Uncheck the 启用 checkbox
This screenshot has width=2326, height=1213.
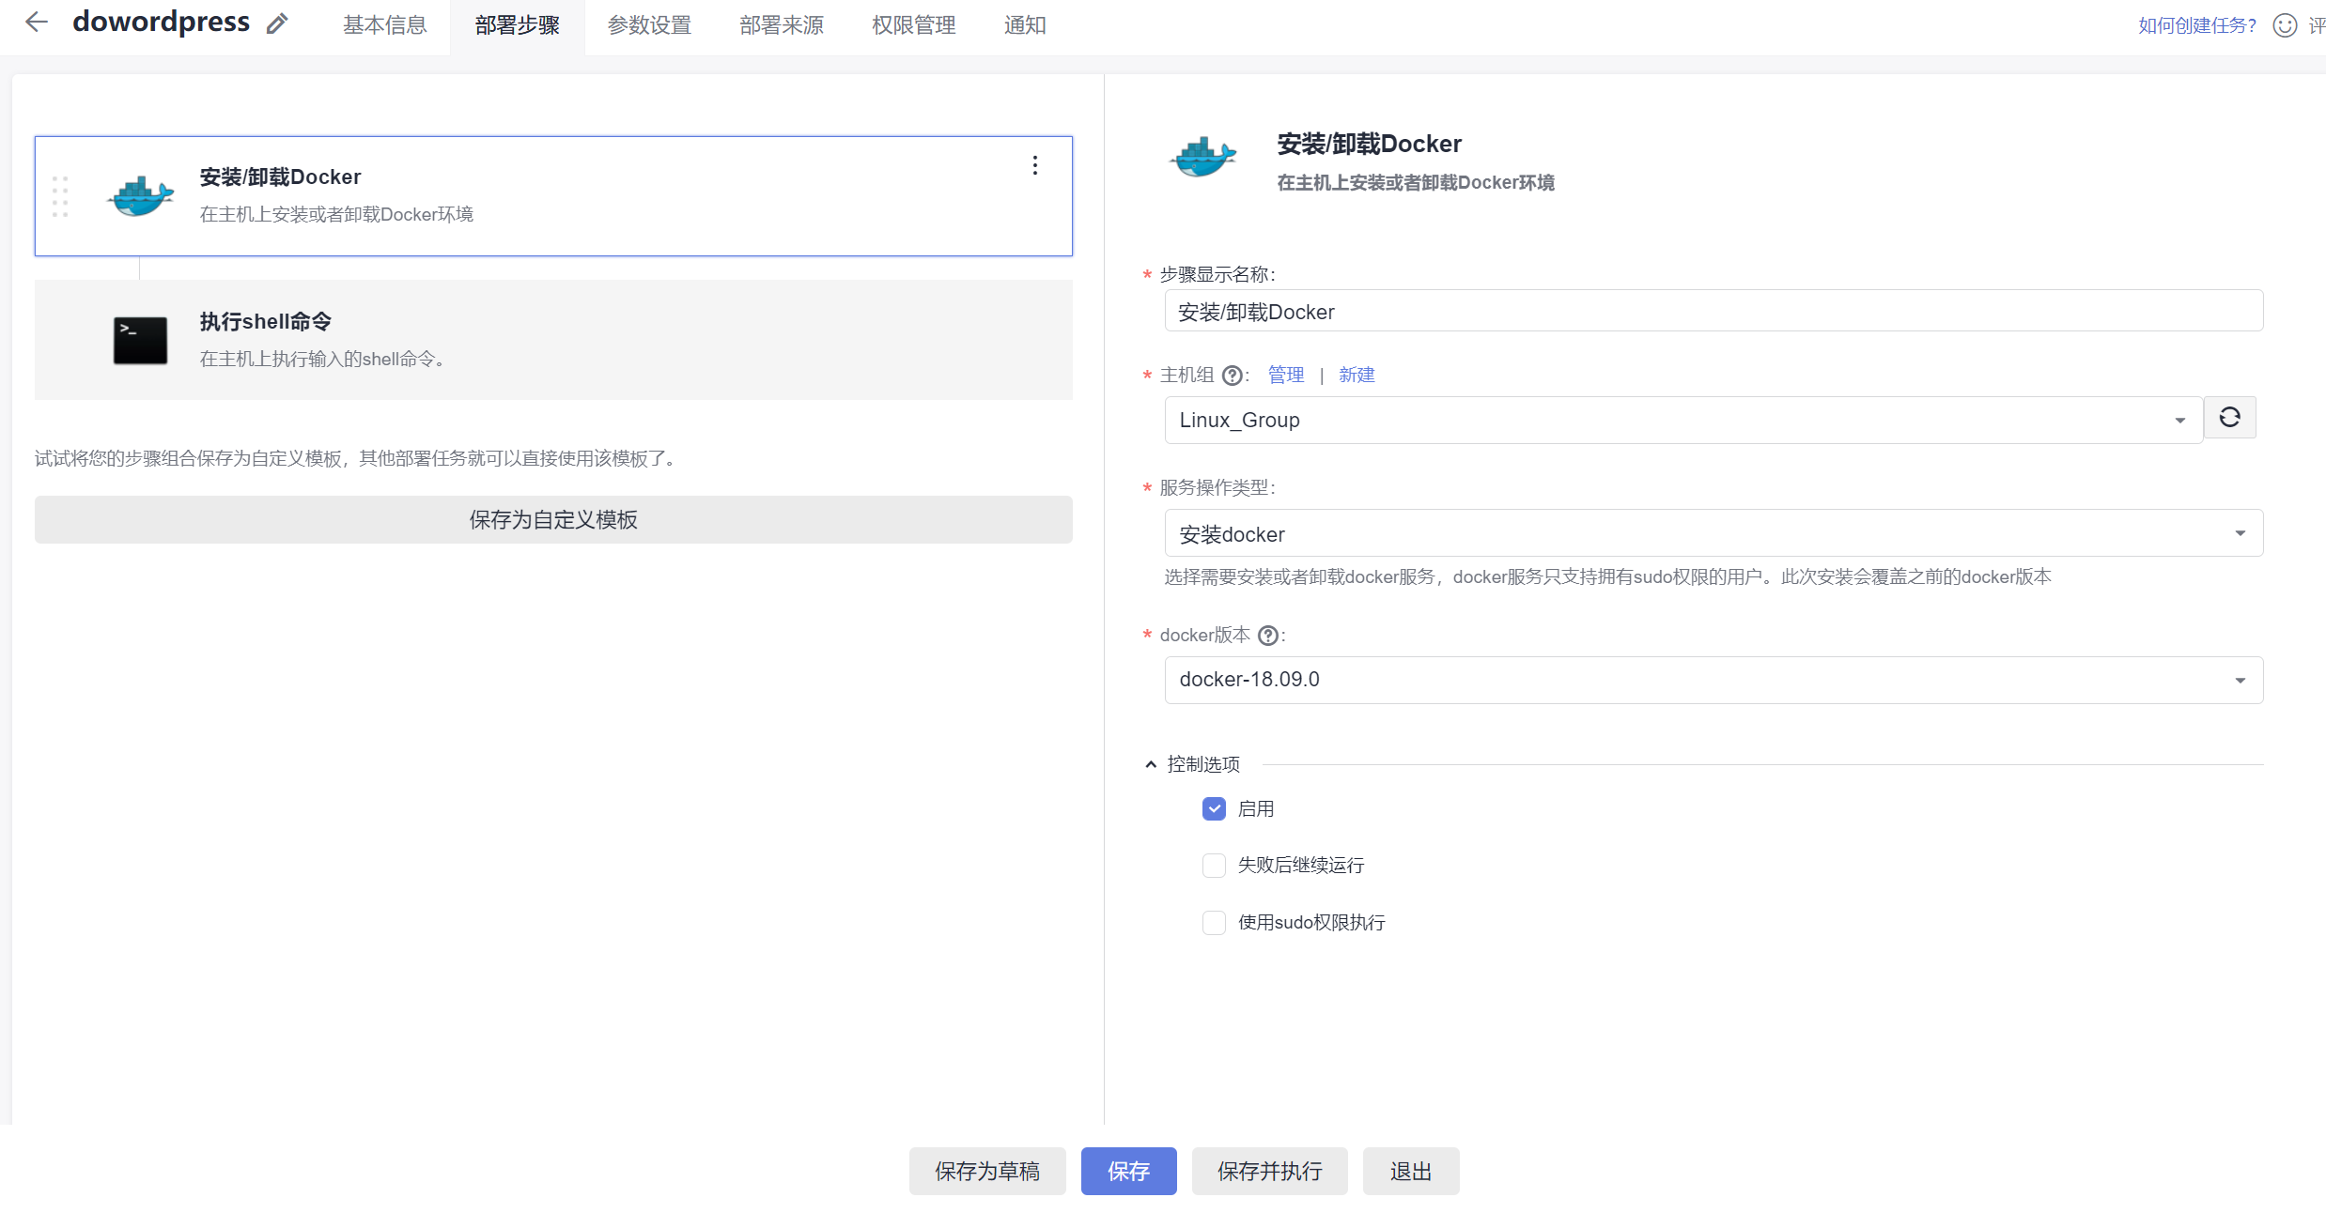pos(1214,809)
